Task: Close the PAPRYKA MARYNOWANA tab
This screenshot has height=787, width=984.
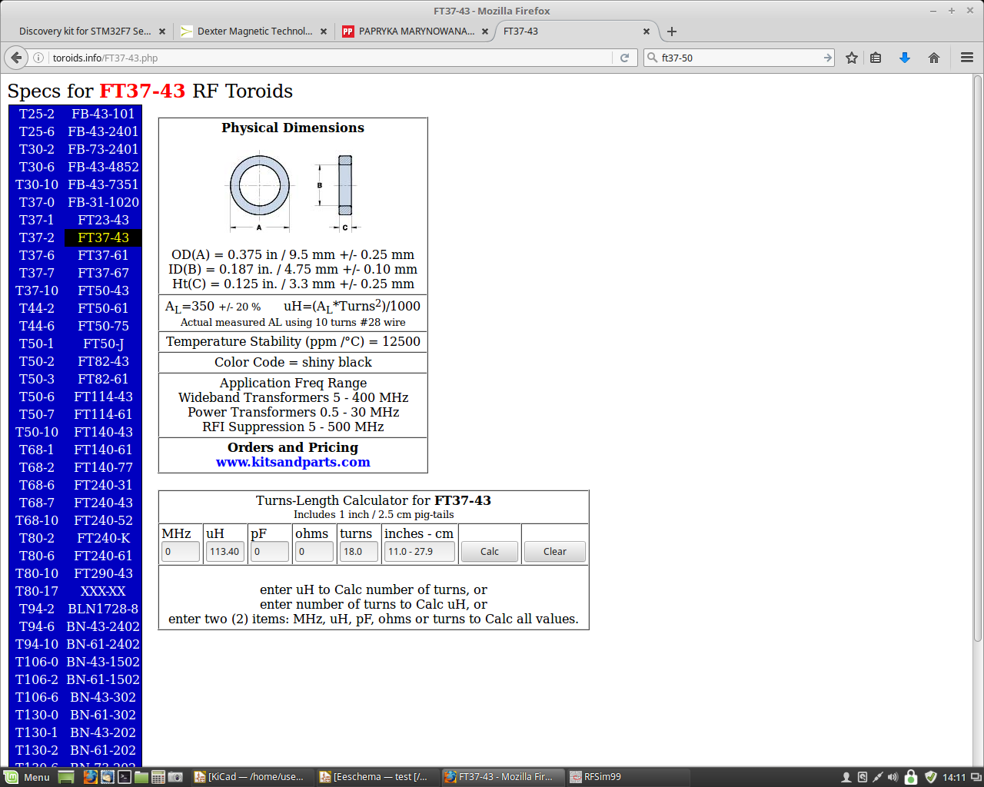Action: (x=485, y=32)
